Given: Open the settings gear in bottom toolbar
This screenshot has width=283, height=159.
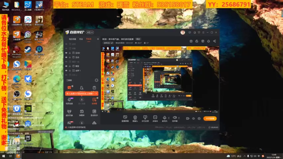Looking at the screenshot, I should pyautogui.click(x=199, y=118).
